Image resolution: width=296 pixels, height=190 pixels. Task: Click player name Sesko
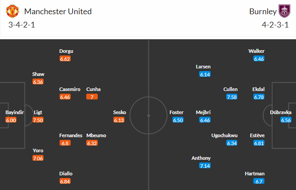[x=120, y=112]
